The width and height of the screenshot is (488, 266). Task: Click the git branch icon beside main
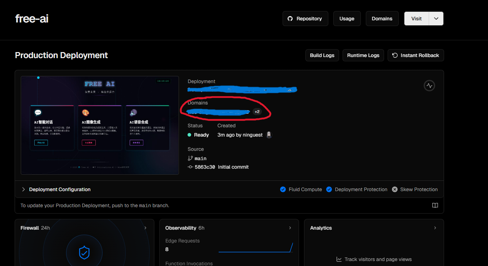(190, 158)
